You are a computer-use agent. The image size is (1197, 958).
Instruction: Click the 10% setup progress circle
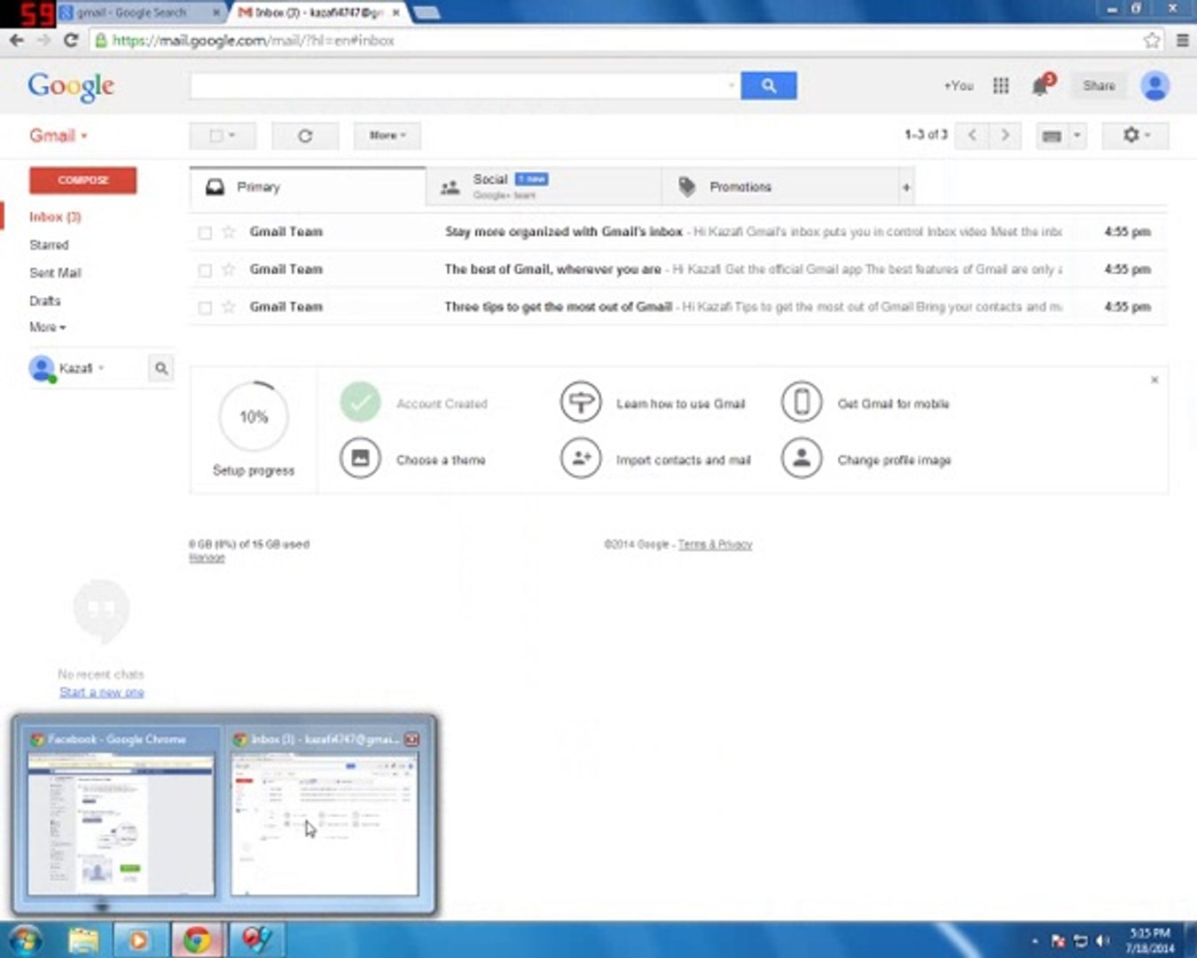[x=254, y=417]
